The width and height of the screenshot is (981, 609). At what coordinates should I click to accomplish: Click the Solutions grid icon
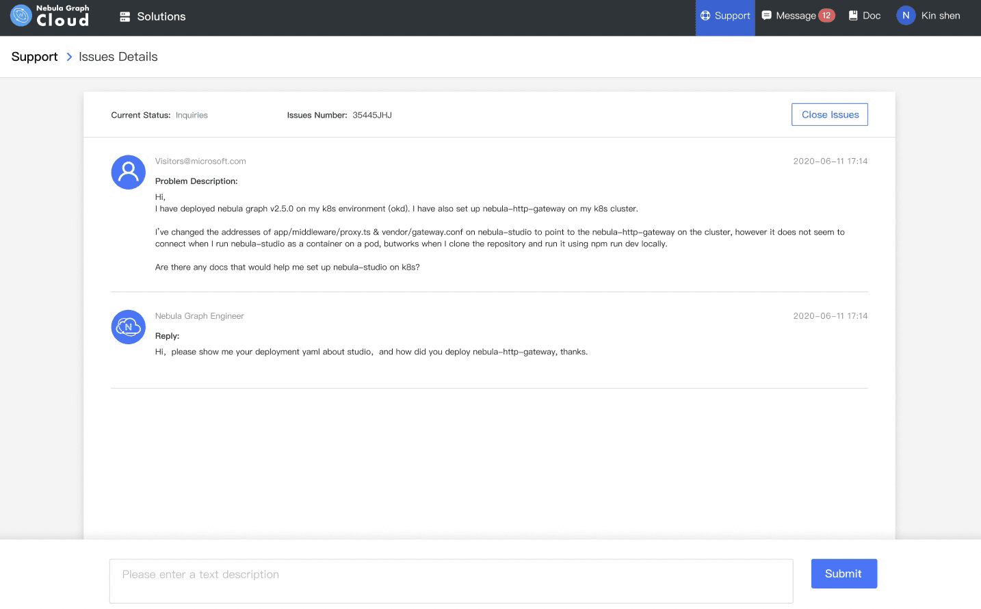pos(125,16)
